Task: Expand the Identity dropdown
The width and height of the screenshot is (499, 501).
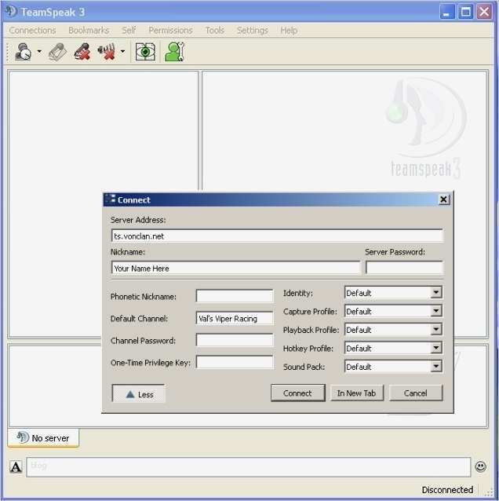Action: click(x=435, y=292)
